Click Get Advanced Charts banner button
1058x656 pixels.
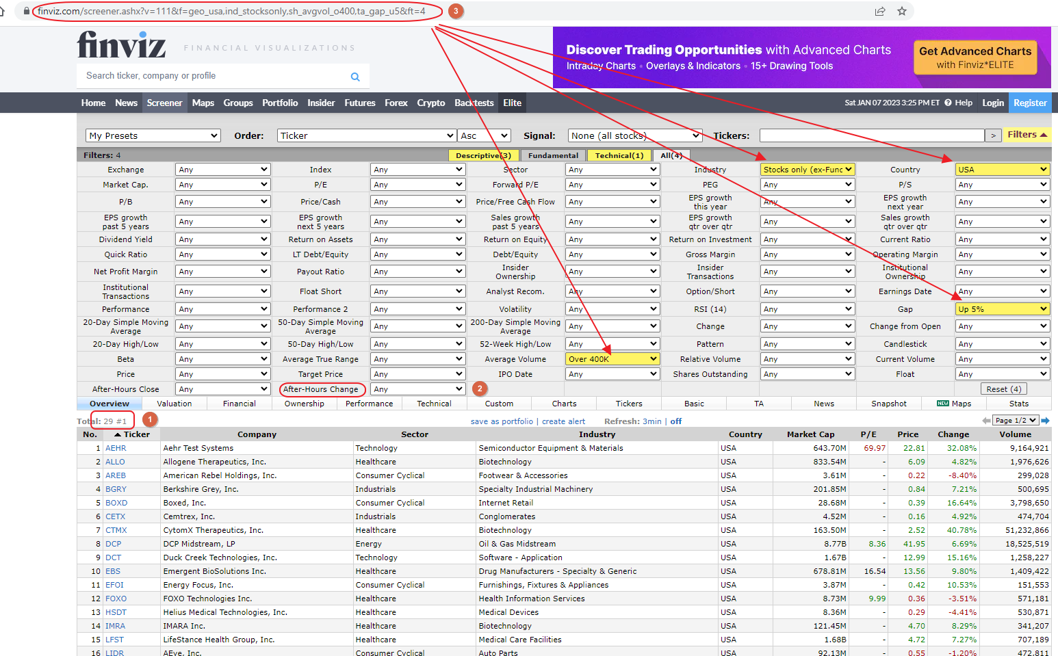975,57
